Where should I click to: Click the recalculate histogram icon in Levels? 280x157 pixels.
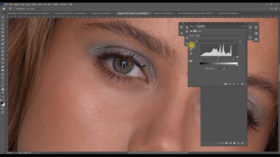click(x=191, y=61)
